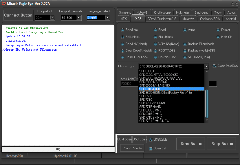
Task: Open the Tools tab
Action: point(218,12)
